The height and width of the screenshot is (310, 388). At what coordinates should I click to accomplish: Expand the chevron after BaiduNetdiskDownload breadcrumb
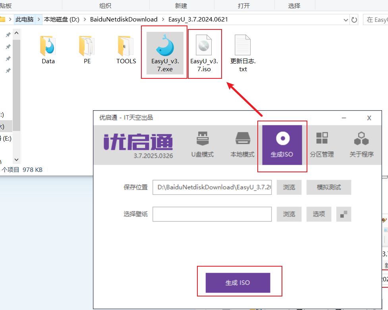point(163,19)
